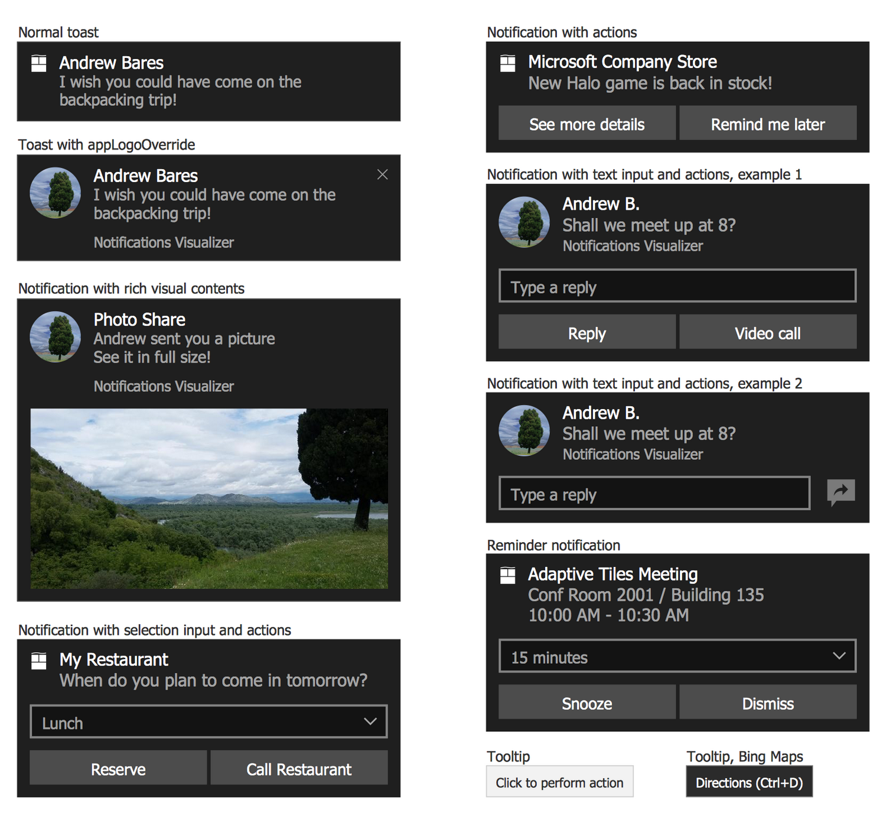Click the chevron arrow in 15 minutes dropdown
The image size is (886, 817).
(x=839, y=656)
